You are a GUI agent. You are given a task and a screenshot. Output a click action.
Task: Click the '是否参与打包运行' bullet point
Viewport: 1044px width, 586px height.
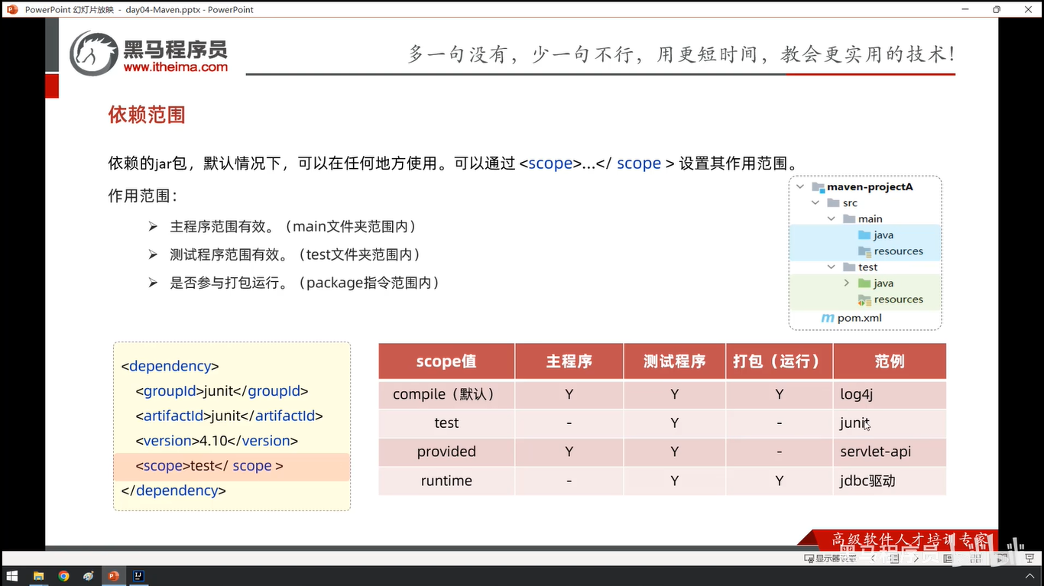pos(305,283)
